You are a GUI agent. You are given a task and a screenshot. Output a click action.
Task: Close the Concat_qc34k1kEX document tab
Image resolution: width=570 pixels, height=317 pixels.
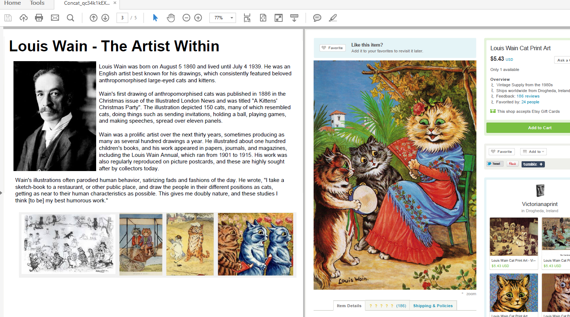point(115,3)
